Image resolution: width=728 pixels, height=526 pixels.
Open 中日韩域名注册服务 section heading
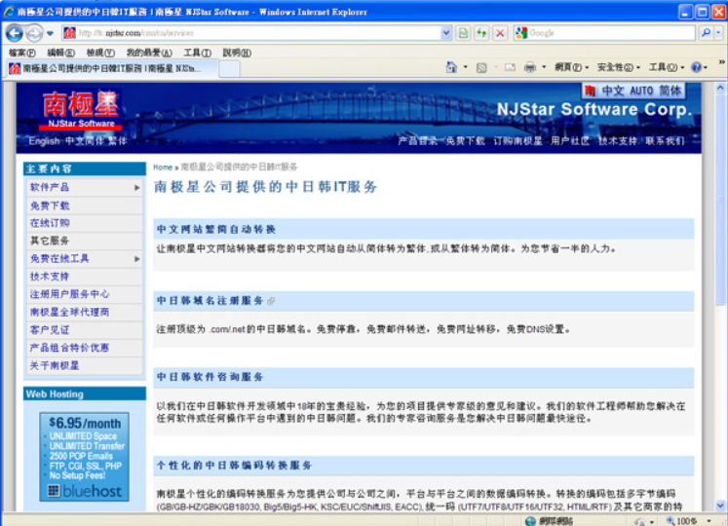click(211, 301)
